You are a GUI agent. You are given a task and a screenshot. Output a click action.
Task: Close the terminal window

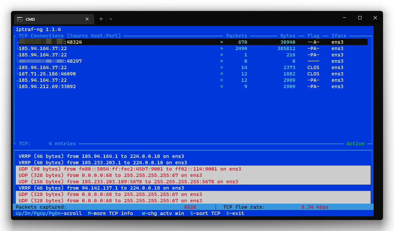(375, 18)
